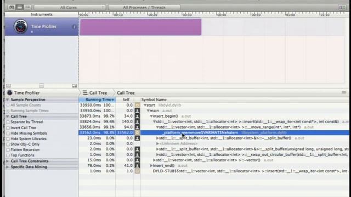The width and height of the screenshot is (351, 197).
Task: Switch to the first strategy view icon
Action: [x=12, y=7]
